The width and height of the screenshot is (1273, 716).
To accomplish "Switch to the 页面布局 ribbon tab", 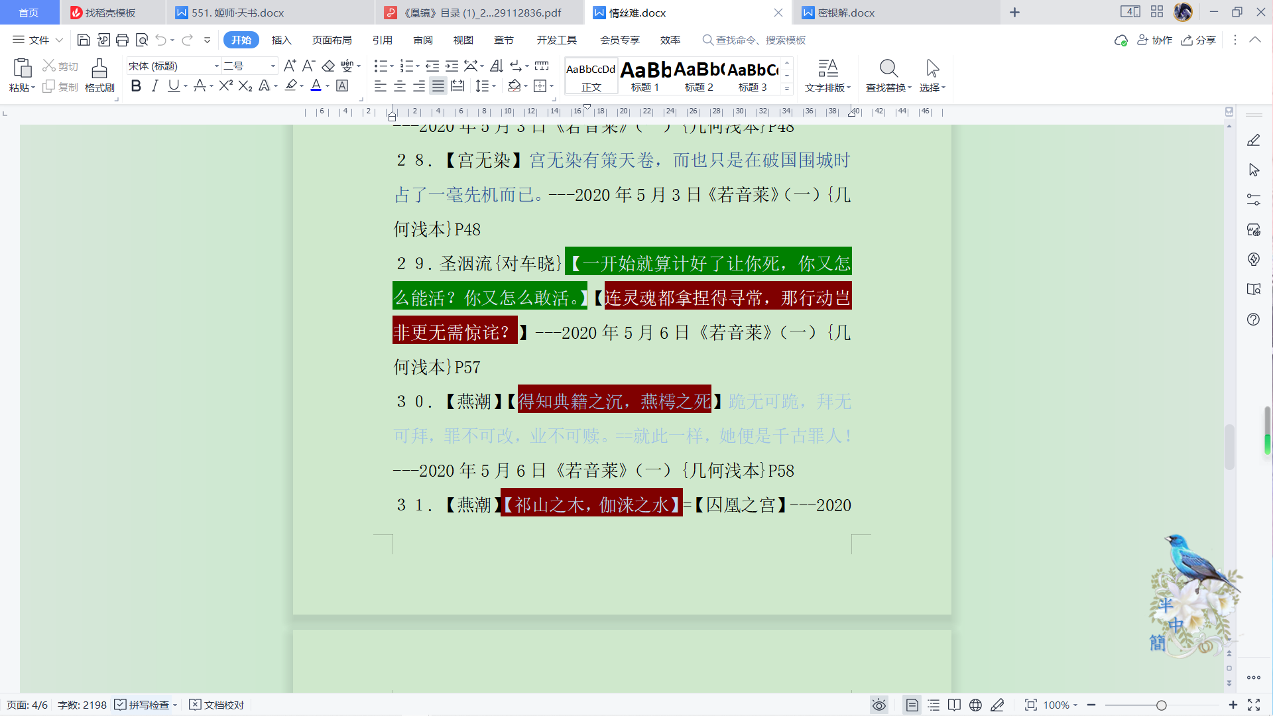I will [332, 40].
